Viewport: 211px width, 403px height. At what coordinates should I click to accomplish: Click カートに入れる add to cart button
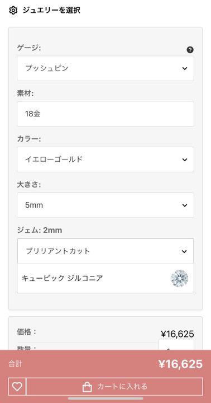[114, 386]
